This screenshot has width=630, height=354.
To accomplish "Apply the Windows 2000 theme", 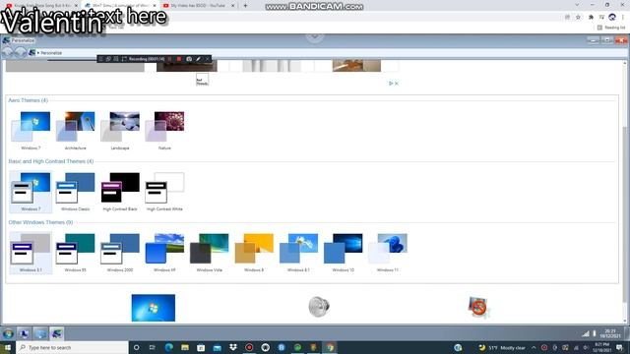I will tap(120, 253).
